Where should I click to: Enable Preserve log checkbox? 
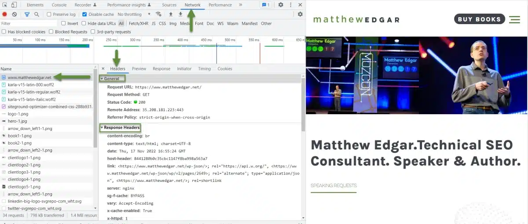coord(49,14)
